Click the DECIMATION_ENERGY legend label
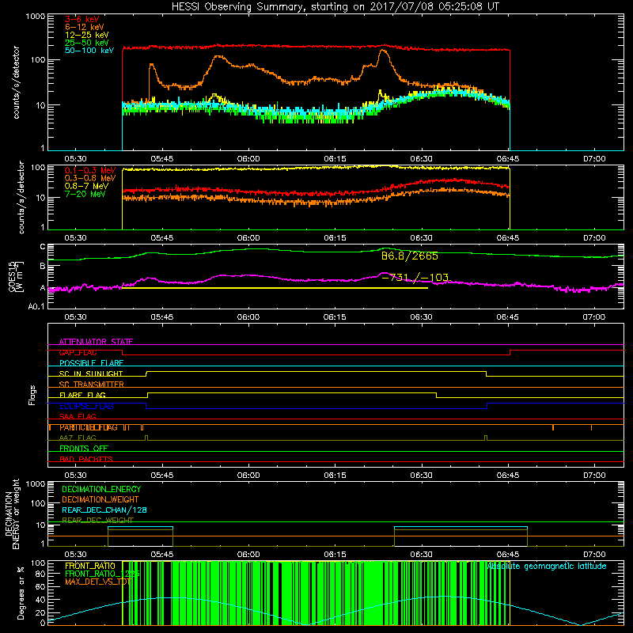 [101, 489]
